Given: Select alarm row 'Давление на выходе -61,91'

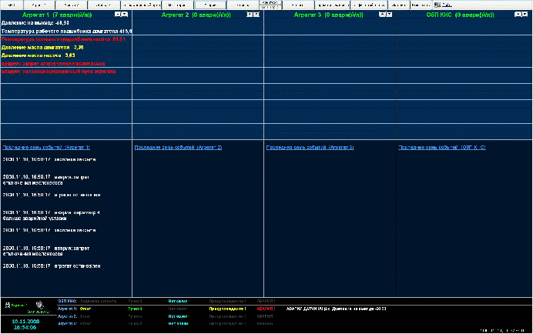Looking at the screenshot, I should pyautogui.click(x=35, y=23).
